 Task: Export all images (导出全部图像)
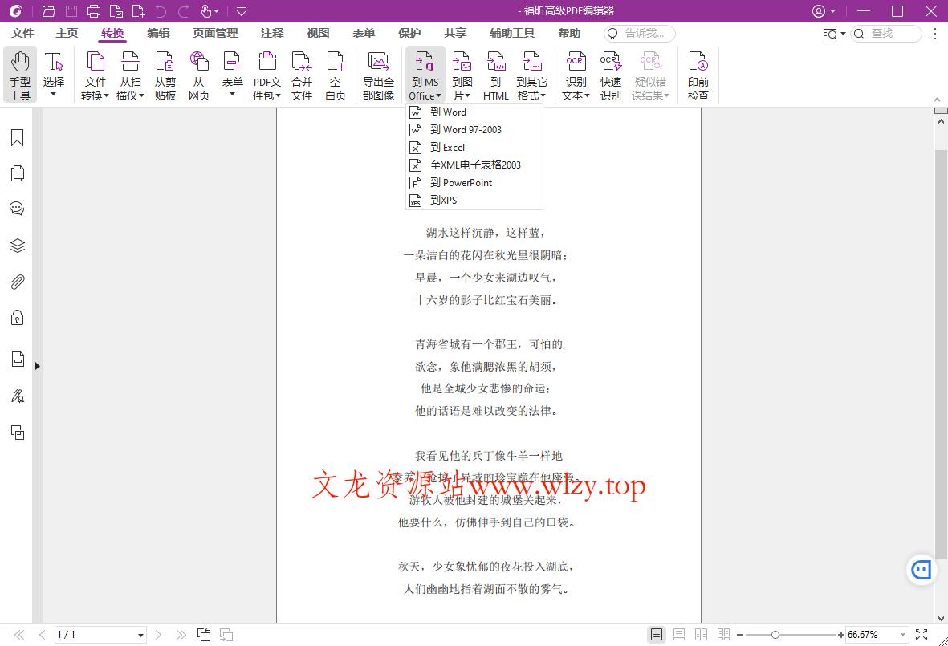[x=377, y=74]
